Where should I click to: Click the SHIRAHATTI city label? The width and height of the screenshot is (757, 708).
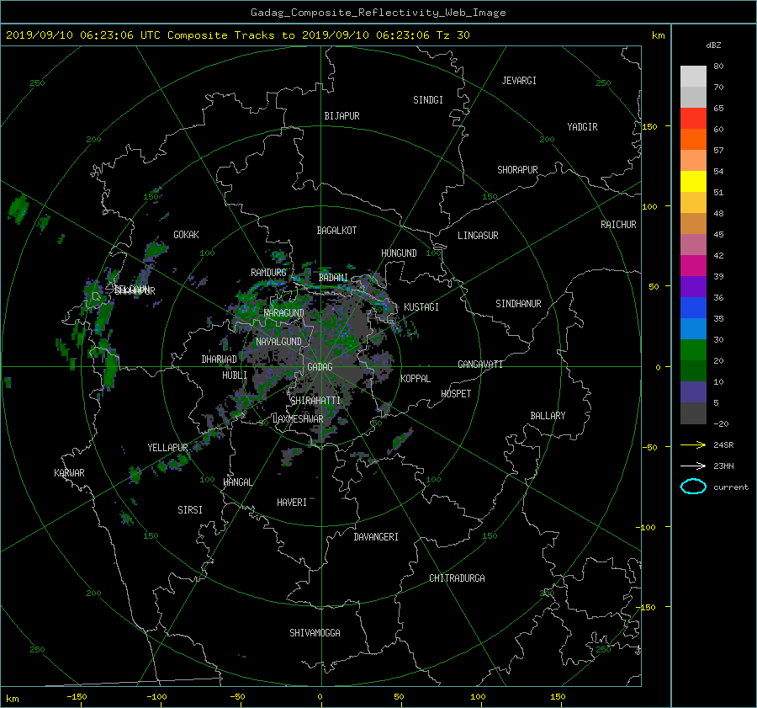315,401
